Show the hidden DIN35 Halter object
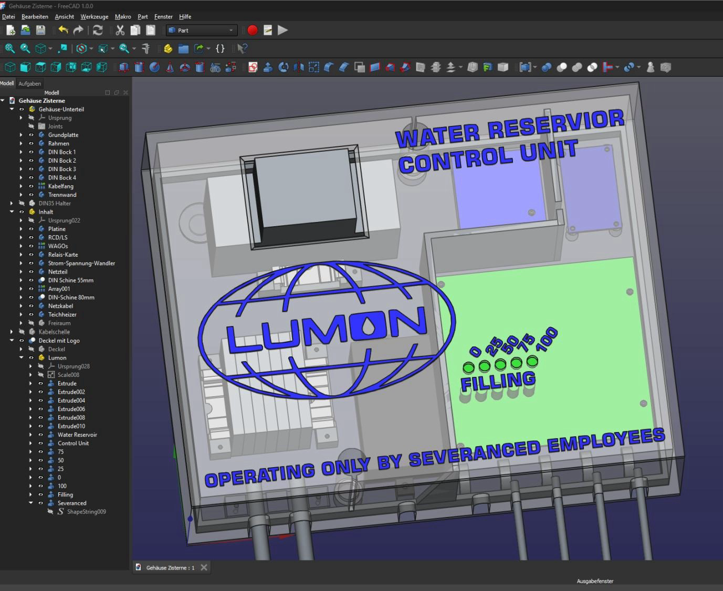723x591 pixels. click(22, 203)
